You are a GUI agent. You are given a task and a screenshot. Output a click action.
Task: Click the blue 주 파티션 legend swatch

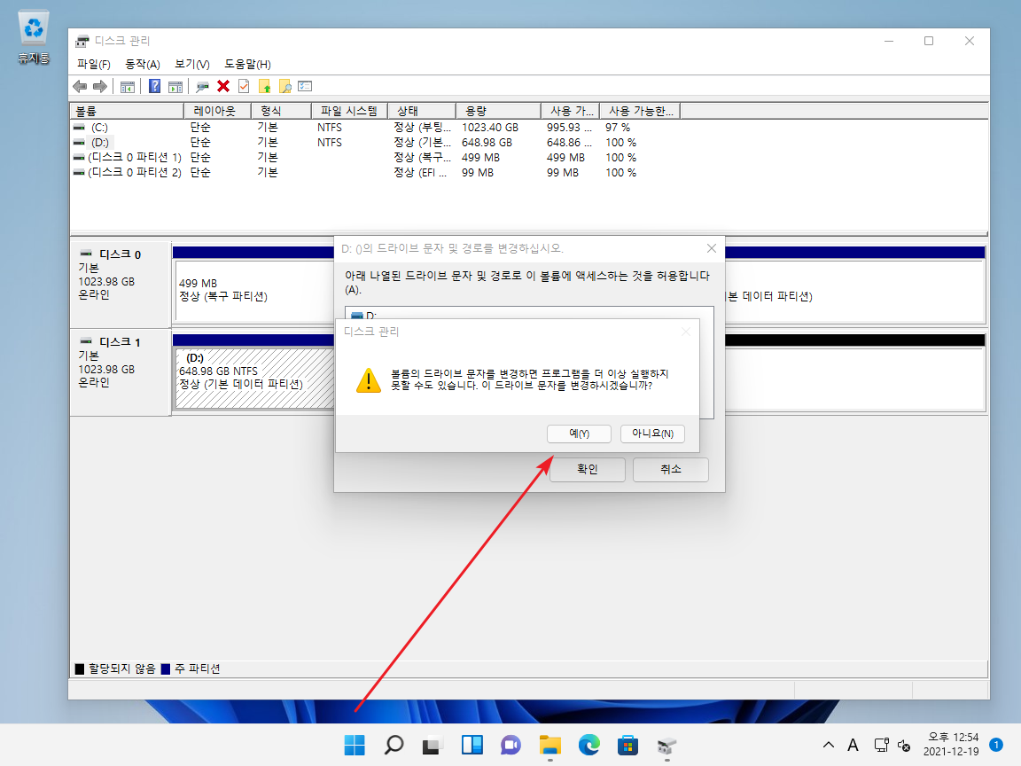pos(166,669)
